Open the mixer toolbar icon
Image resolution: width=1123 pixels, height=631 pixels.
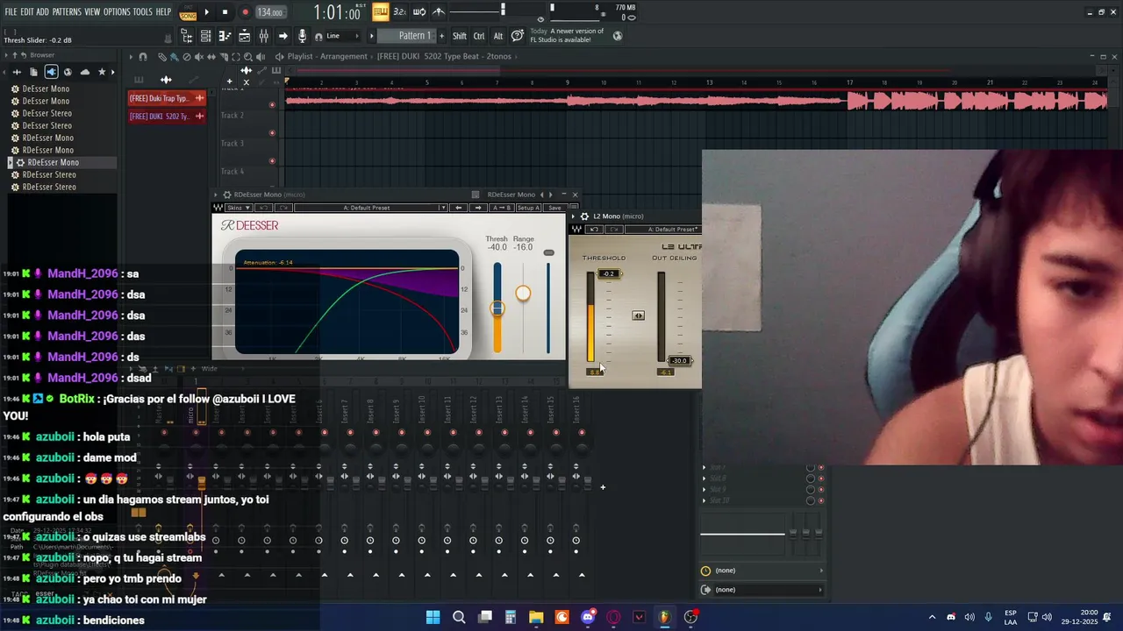pyautogui.click(x=263, y=36)
